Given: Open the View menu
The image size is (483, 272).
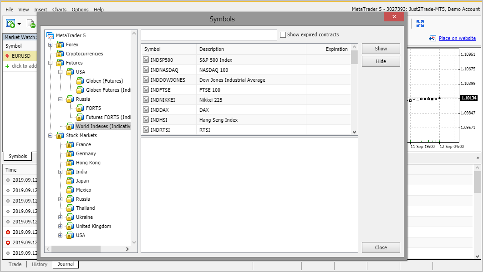Looking at the screenshot, I should [x=23, y=10].
